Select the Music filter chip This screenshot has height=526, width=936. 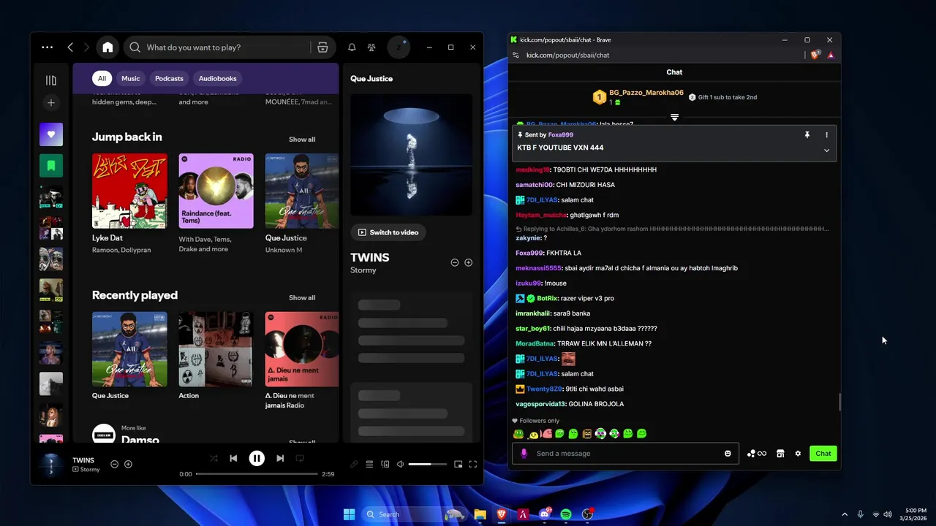point(130,78)
